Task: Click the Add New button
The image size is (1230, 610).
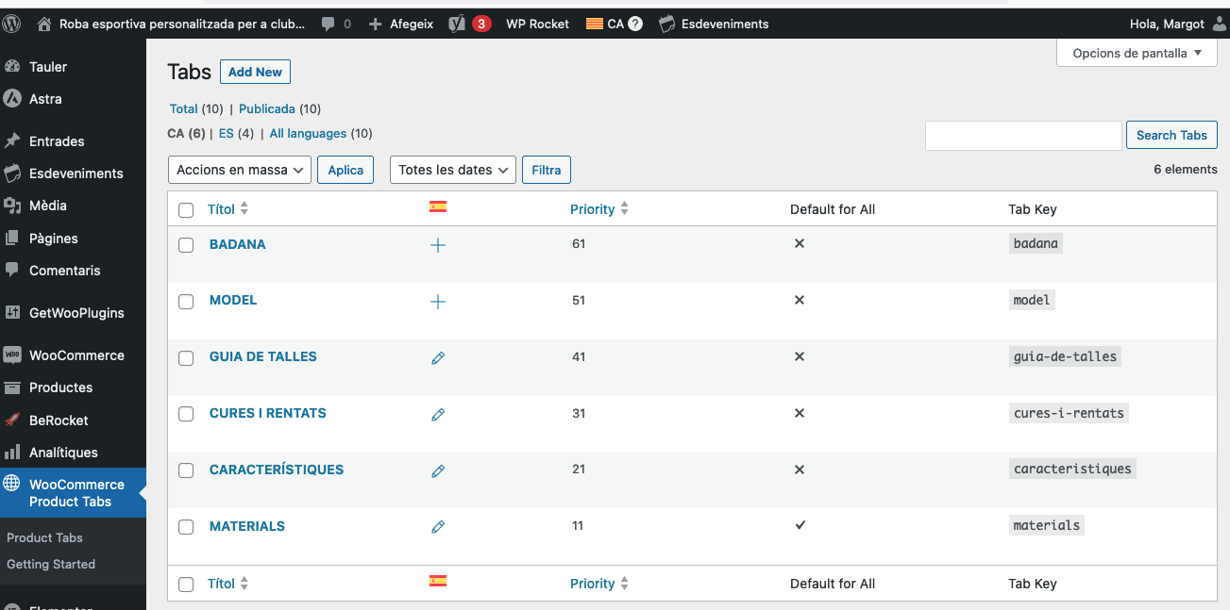Action: [255, 72]
